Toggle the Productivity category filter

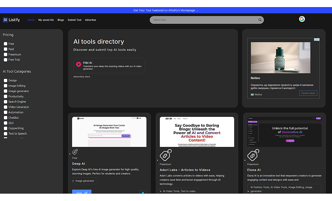[x=5, y=96]
